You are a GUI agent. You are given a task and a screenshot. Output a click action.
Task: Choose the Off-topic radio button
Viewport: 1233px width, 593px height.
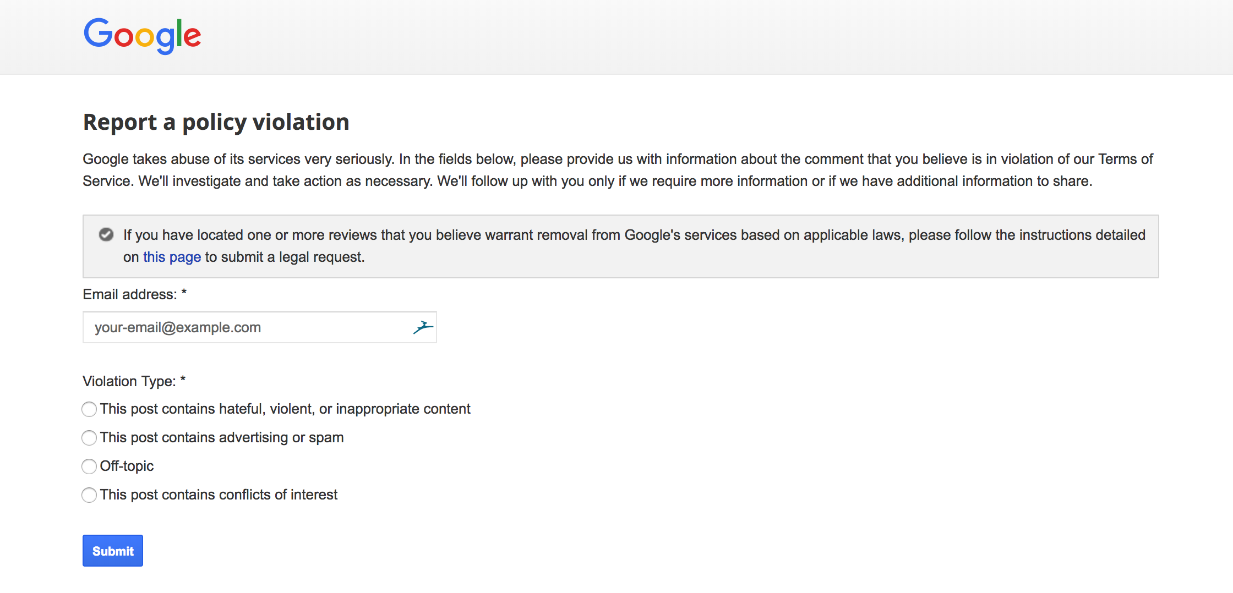[x=89, y=466]
